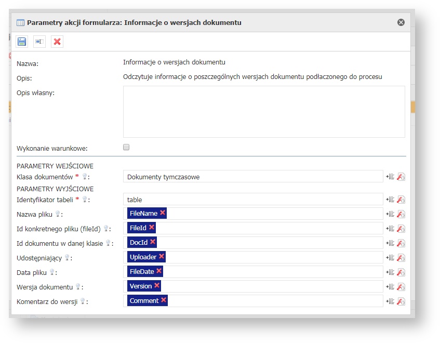This screenshot has height=343, width=440.
Task: Click the Save diskette icon in toolbar
Action: click(x=22, y=42)
